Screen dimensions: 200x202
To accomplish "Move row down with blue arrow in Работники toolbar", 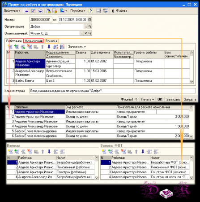I will coord(49,47).
